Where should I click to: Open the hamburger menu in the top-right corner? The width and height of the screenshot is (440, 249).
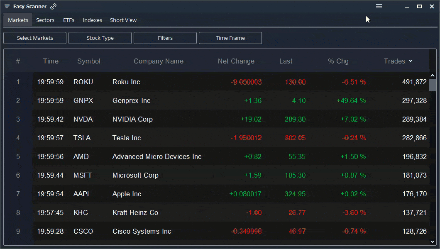pyautogui.click(x=379, y=6)
